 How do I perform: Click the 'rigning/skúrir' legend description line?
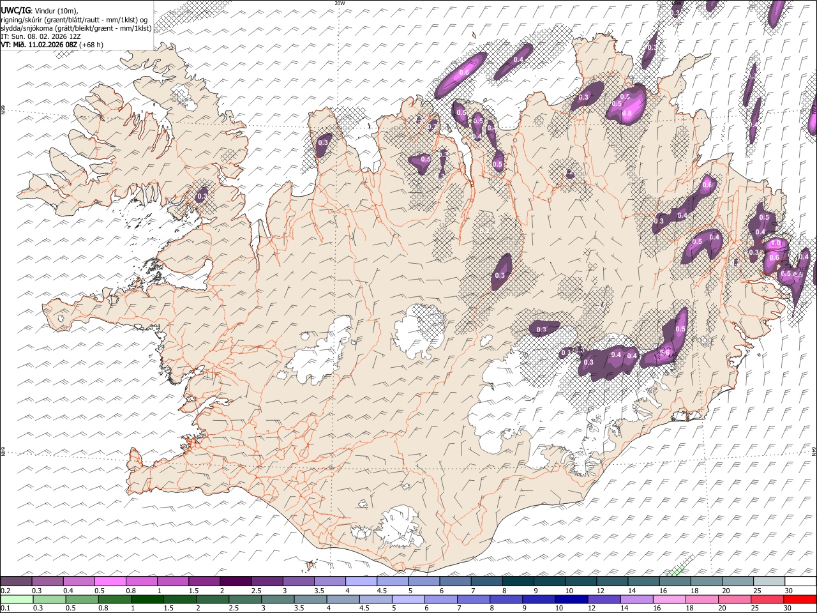point(74,20)
